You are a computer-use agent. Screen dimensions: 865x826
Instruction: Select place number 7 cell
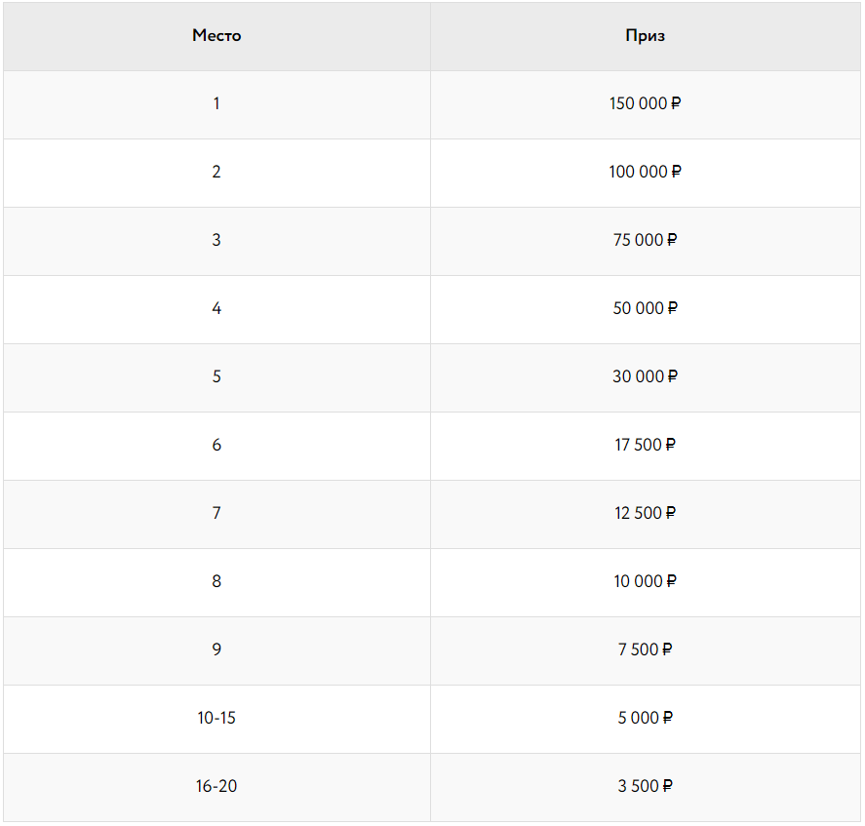pos(216,513)
